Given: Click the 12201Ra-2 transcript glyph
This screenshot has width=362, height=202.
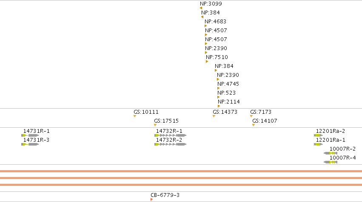Looking at the screenshot, I should 318,135.
